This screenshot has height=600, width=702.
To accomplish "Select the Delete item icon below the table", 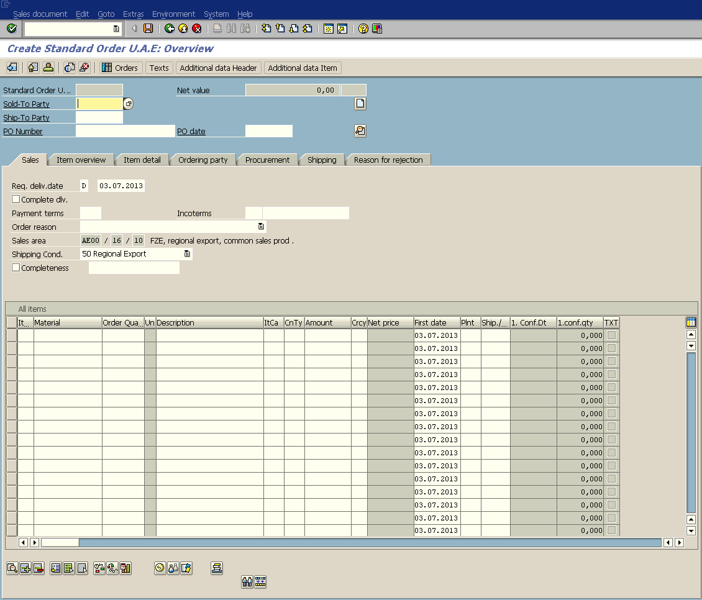I will coord(37,568).
